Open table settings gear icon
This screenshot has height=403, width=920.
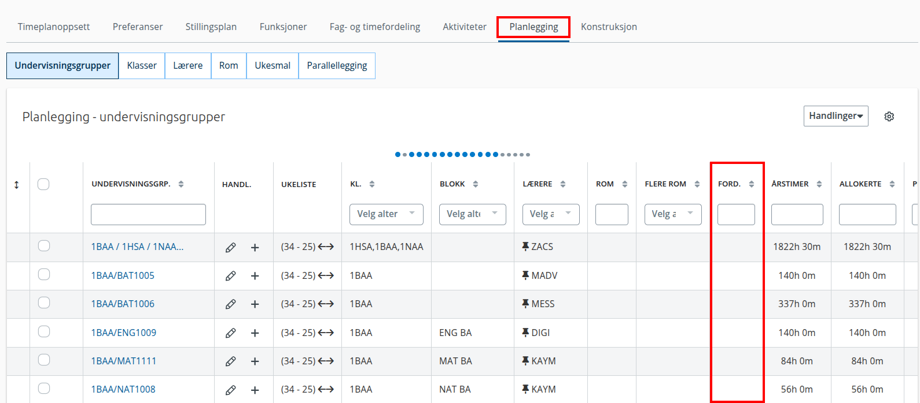(889, 117)
